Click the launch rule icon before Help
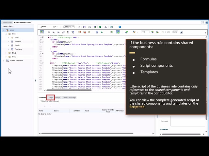 click(111, 27)
